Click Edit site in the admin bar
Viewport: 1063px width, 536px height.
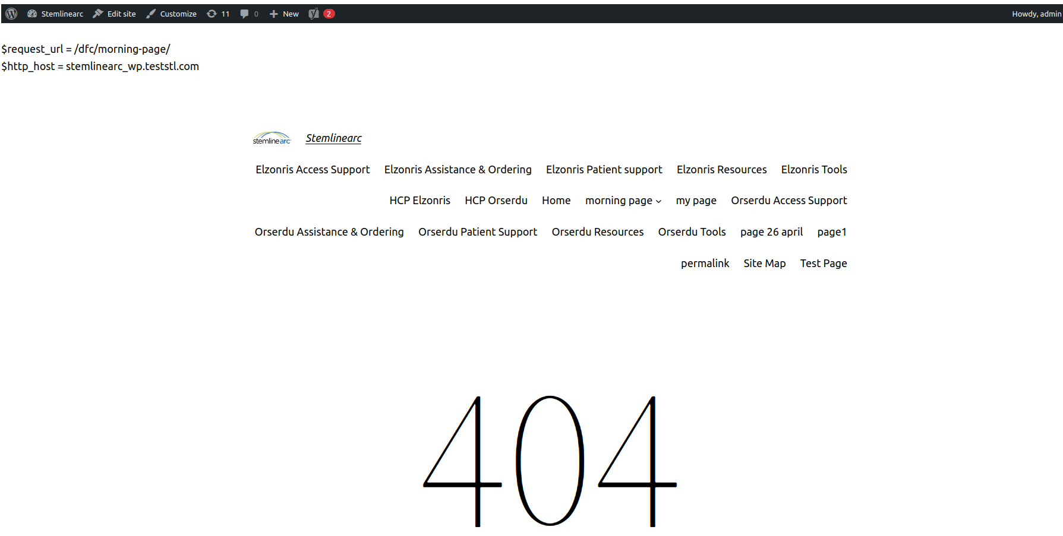click(115, 14)
